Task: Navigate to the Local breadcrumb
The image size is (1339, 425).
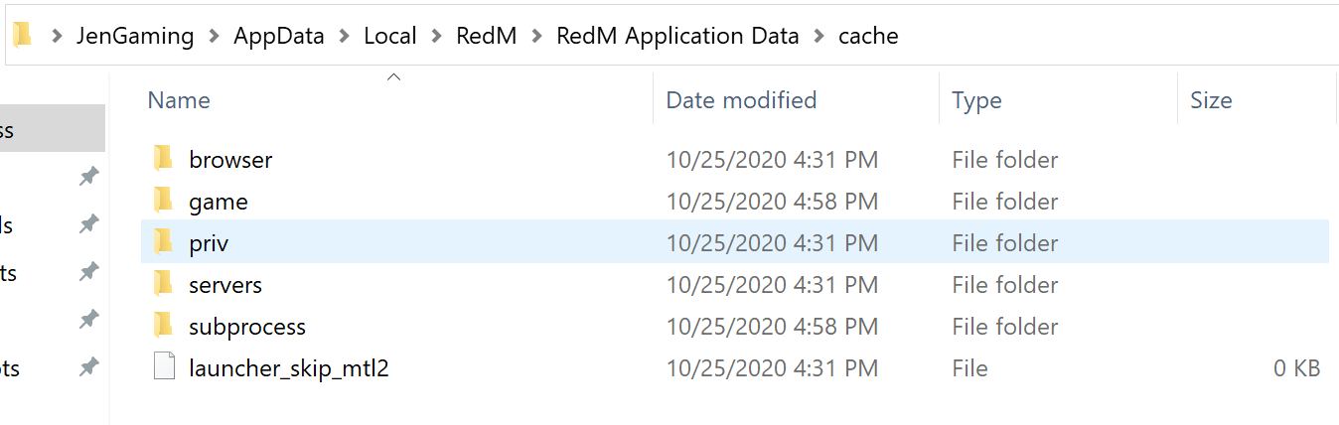Action: point(390,37)
